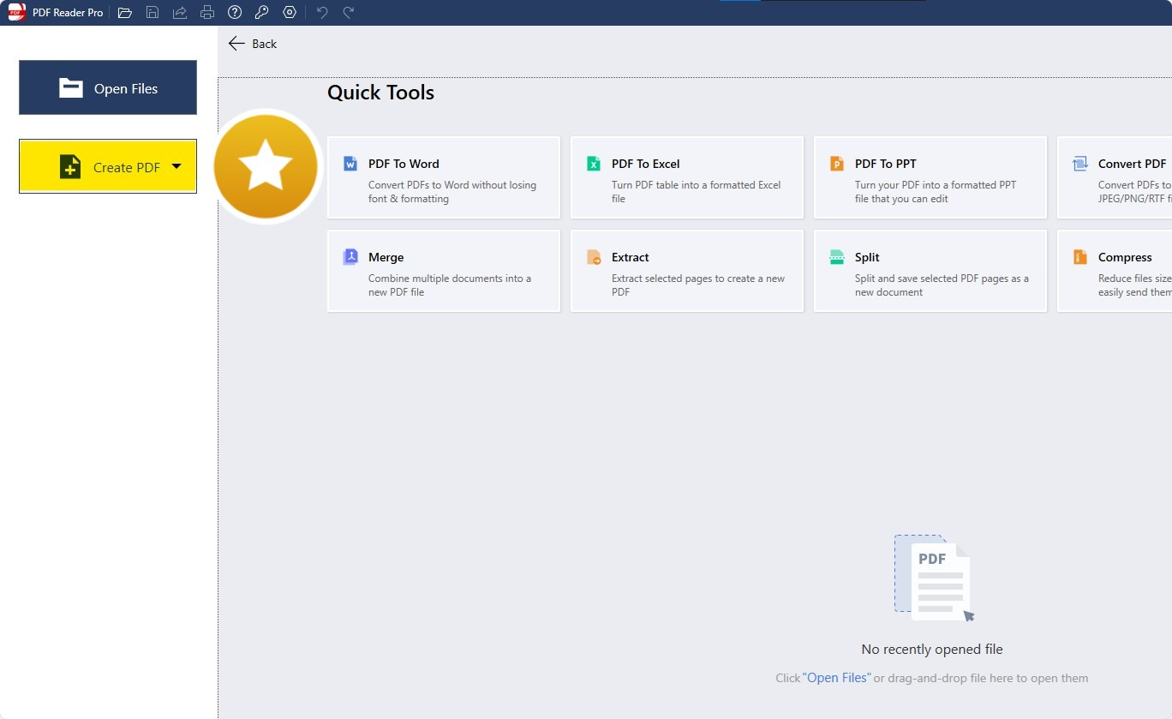Go back using the Back arrow button
Screen dimensions: 1172x719
click(x=253, y=44)
